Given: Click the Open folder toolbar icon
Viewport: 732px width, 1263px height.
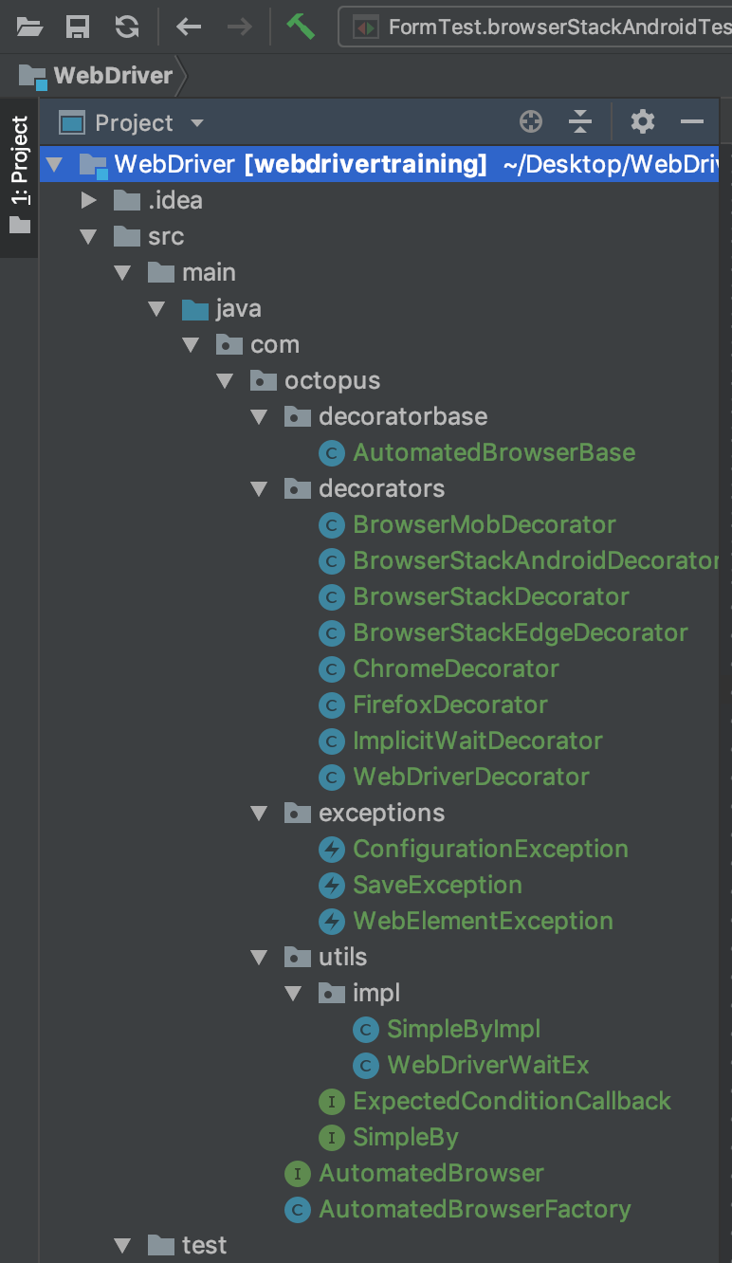Looking at the screenshot, I should click(29, 27).
